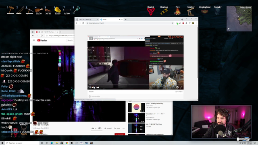Open Microsoft Store from the taskbar
The height and width of the screenshot is (145, 258).
(62, 143)
